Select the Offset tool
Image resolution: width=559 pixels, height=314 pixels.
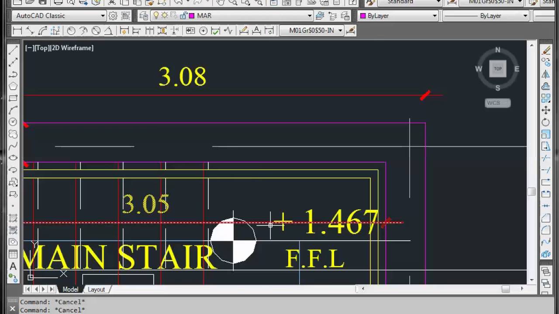pos(546,86)
